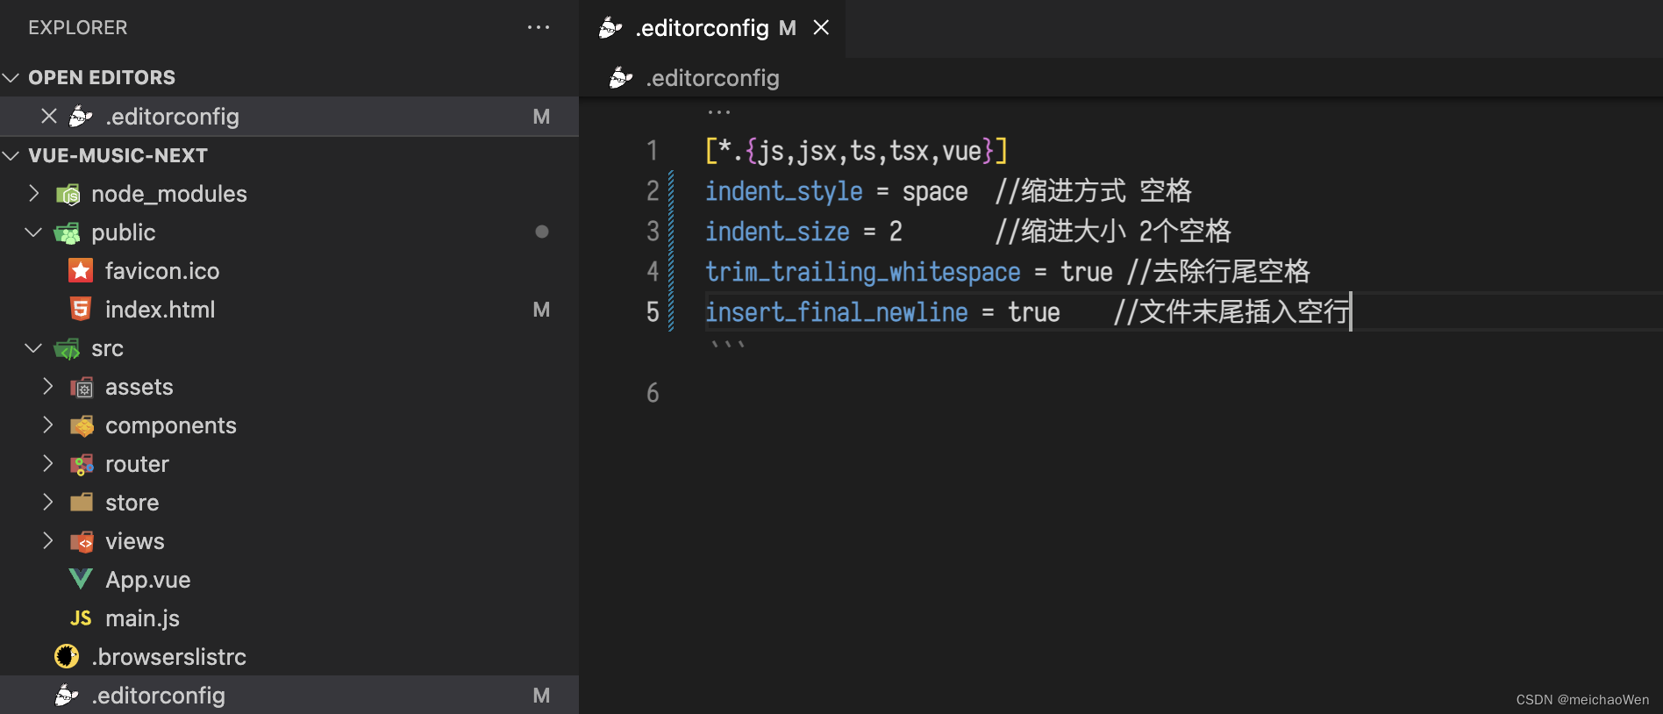Screen dimensions: 1663x714
Task: Click the EXPLORER panel title
Action: [78, 28]
